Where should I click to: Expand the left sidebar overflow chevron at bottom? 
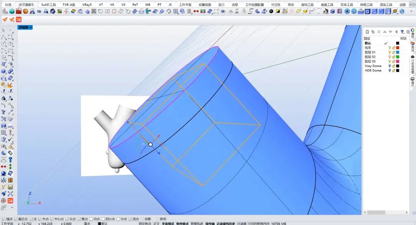12,208
